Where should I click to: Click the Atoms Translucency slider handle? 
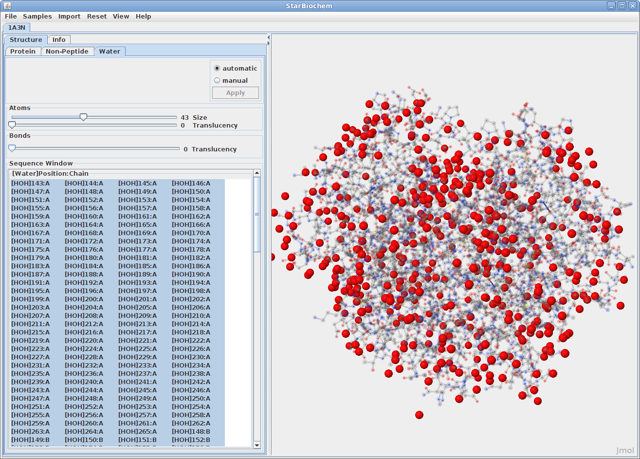[12, 125]
